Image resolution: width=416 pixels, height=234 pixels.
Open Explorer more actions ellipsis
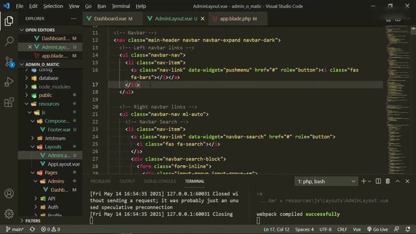73,19
